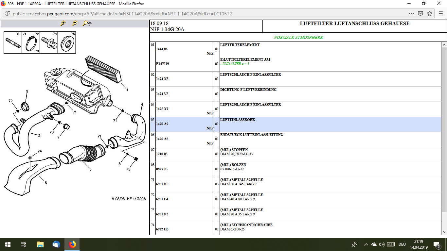Click part number 1444 86
This screenshot has width=447, height=251.
(162, 49)
